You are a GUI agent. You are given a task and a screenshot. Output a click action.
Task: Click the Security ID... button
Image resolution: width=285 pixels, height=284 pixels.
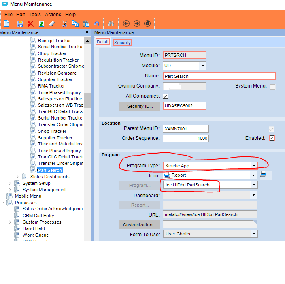pos(140,106)
